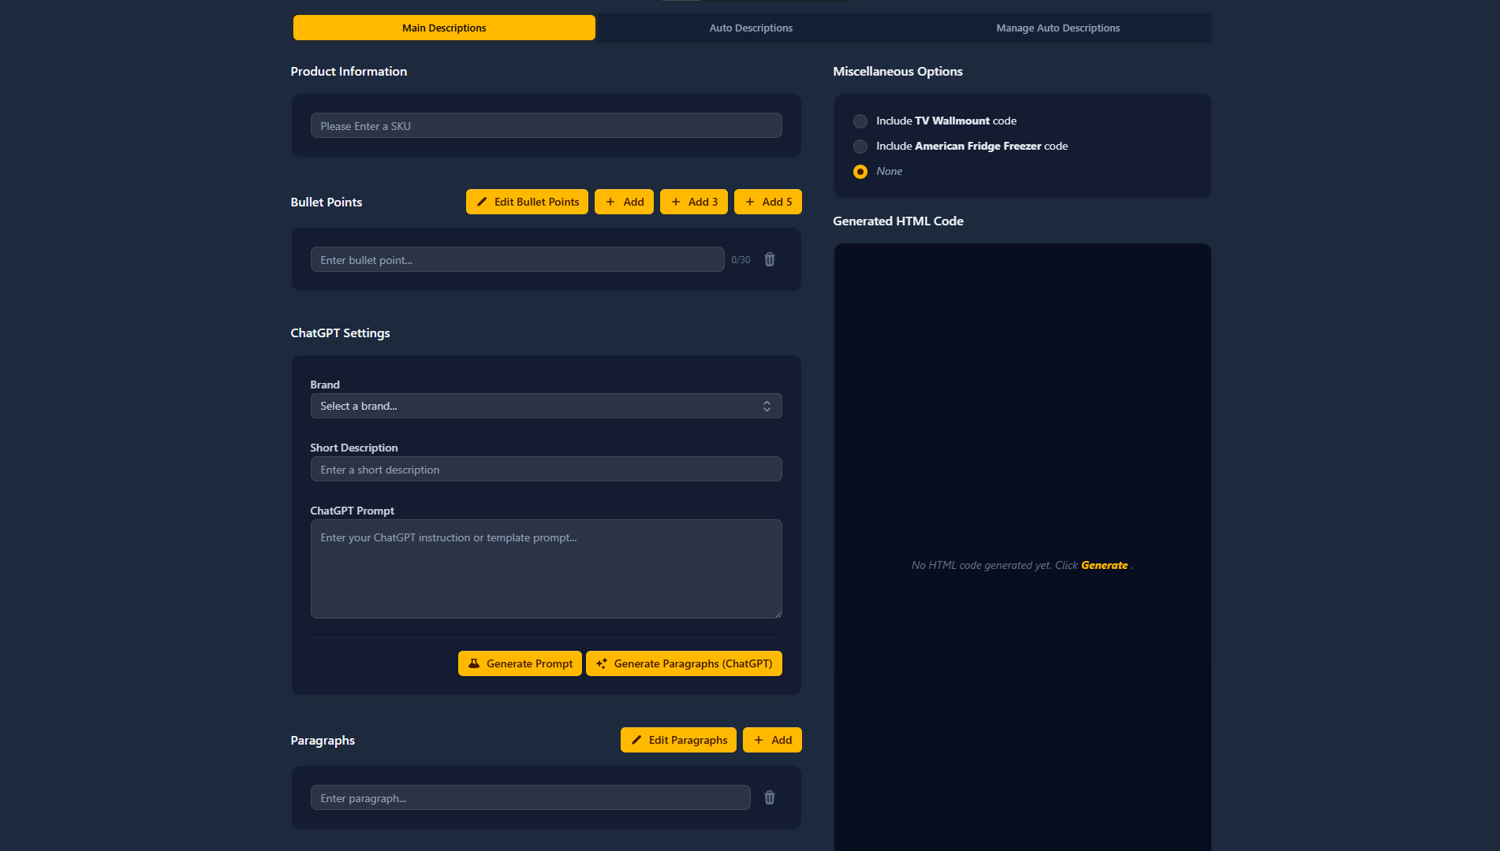Click the Generate link in the HTML panel

click(1104, 565)
